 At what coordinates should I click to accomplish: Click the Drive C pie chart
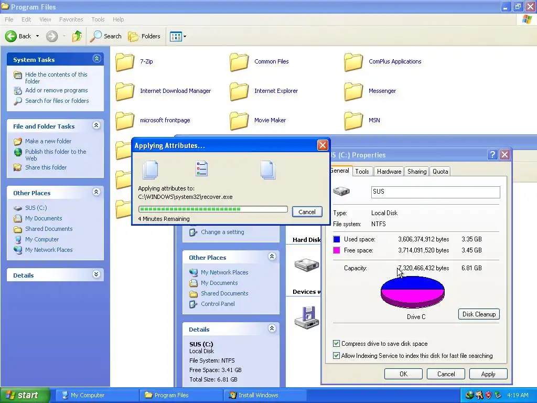pyautogui.click(x=413, y=292)
